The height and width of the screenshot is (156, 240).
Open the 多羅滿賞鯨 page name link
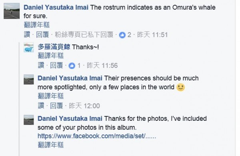click(54, 47)
